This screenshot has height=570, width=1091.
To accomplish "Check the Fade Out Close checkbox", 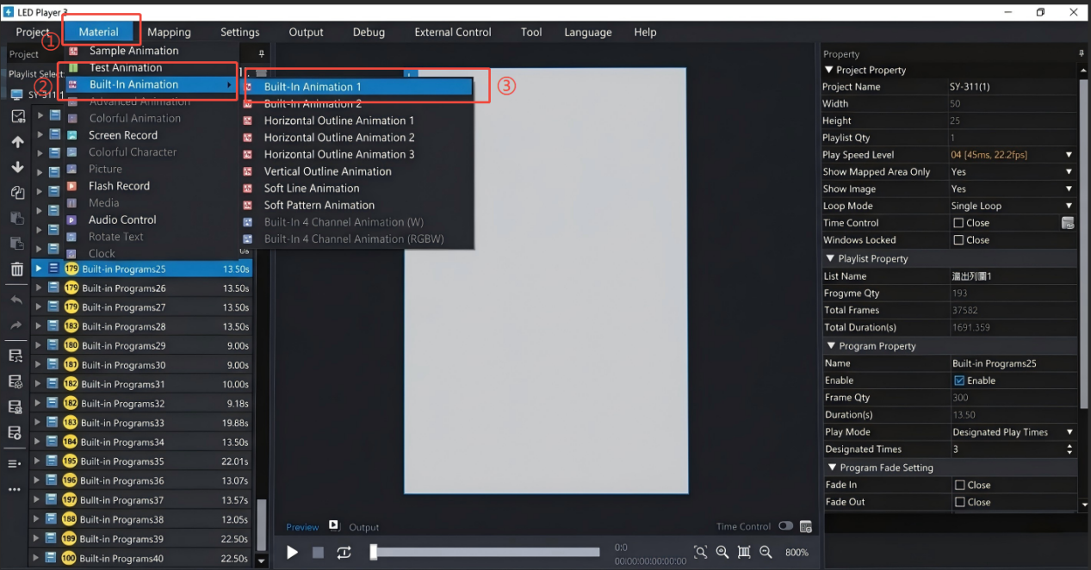I will (x=959, y=503).
